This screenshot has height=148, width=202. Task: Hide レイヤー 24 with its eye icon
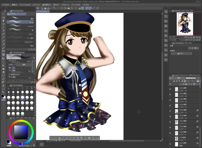pos(170,95)
